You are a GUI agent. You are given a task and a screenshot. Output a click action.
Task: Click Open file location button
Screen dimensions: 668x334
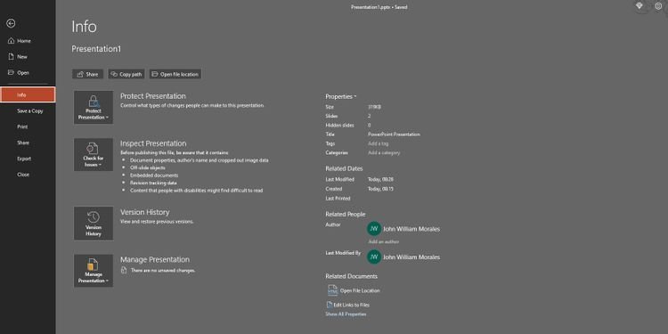tap(175, 74)
